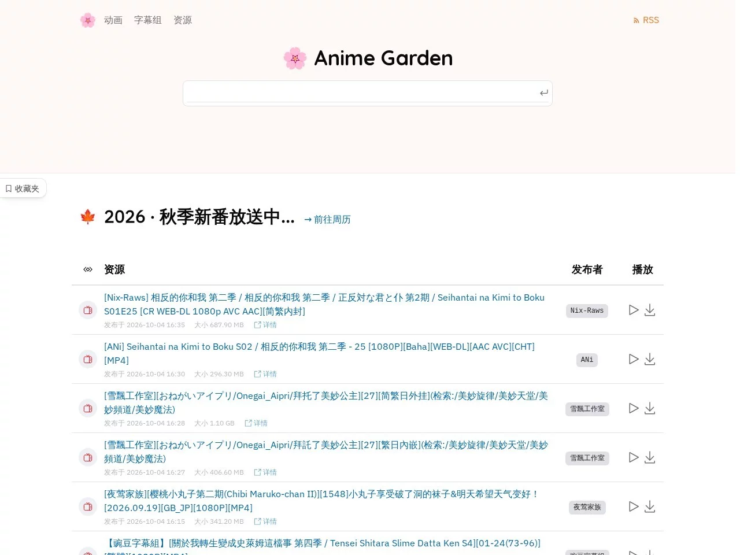Click the TV icon on the 繁日内嵌 row
The width and height of the screenshot is (740, 555).
88,457
